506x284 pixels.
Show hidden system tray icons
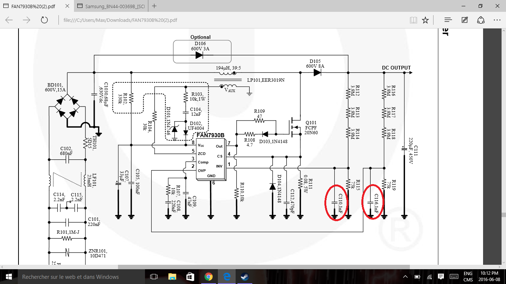(406, 277)
